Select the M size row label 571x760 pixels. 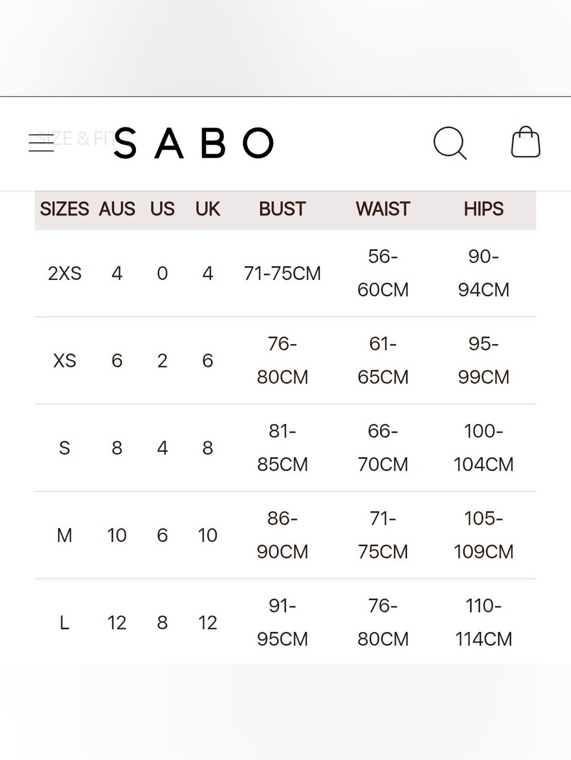tap(65, 535)
